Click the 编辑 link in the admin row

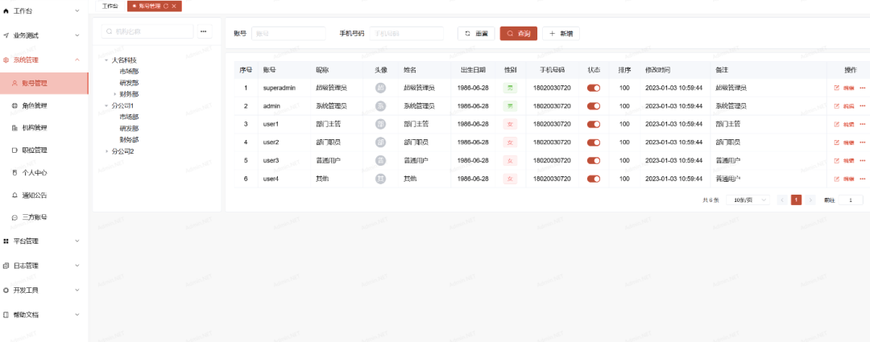point(848,106)
